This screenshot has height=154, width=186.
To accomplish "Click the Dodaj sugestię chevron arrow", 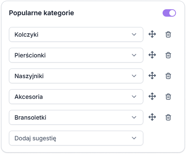I will click(x=134, y=138).
